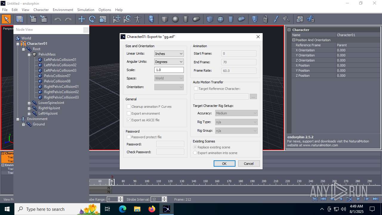Open the Space dropdown

coord(169,78)
